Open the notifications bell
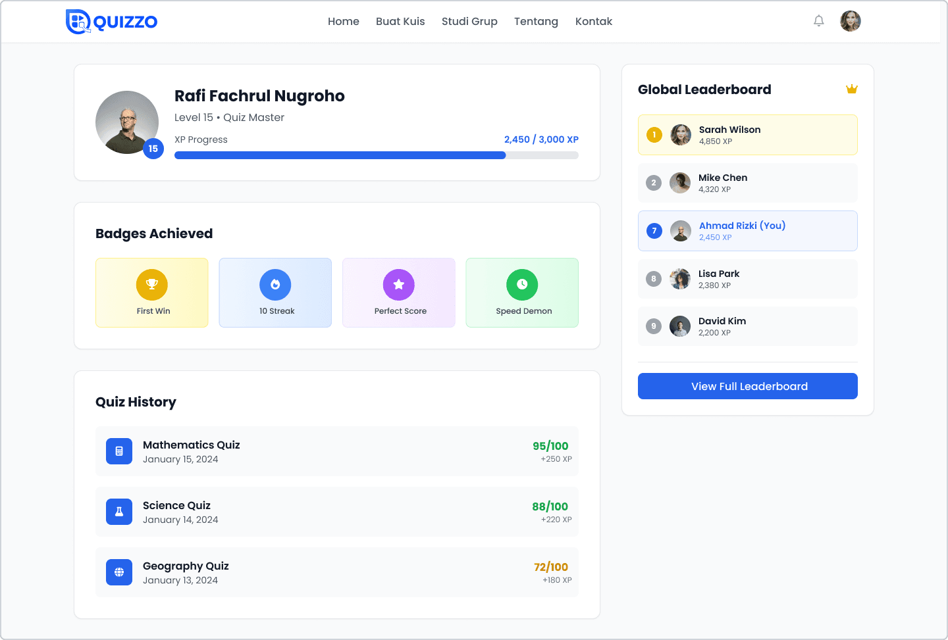 point(818,21)
